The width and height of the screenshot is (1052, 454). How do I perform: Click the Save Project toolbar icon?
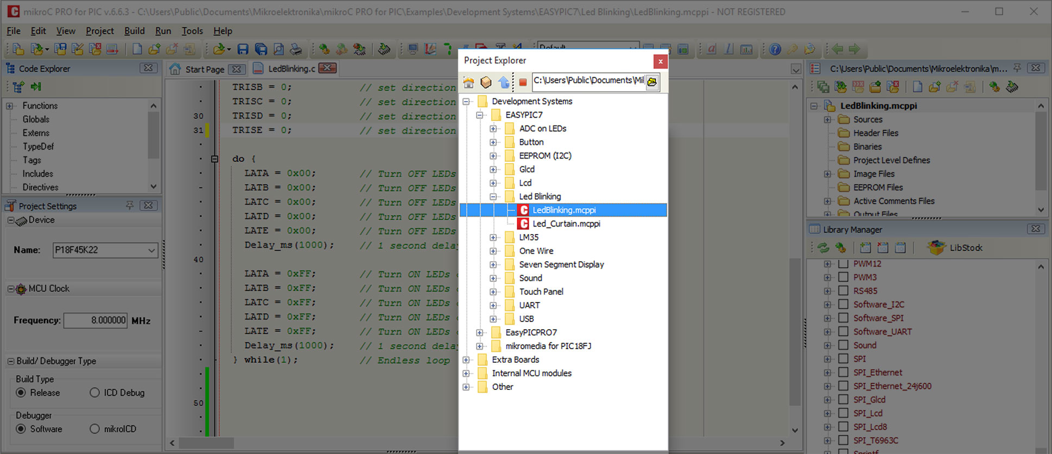60,49
